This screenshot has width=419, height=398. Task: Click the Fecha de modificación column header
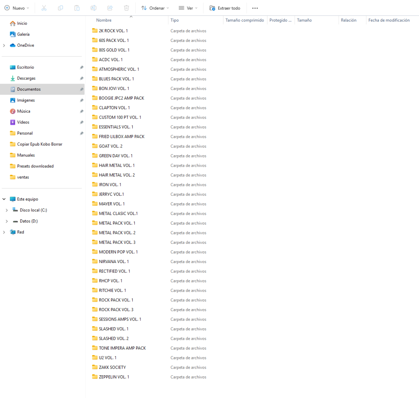point(389,20)
